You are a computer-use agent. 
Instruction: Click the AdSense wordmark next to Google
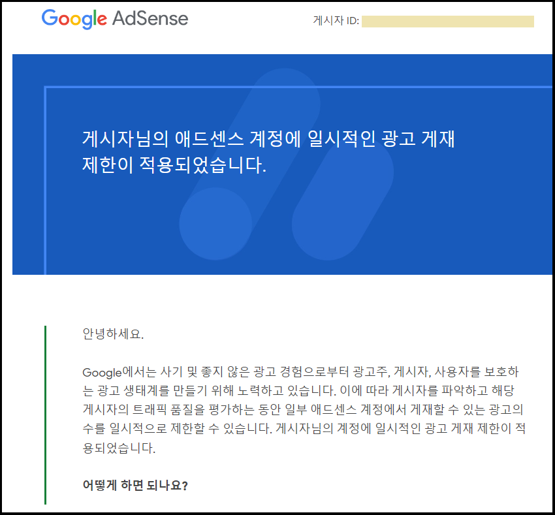(153, 19)
